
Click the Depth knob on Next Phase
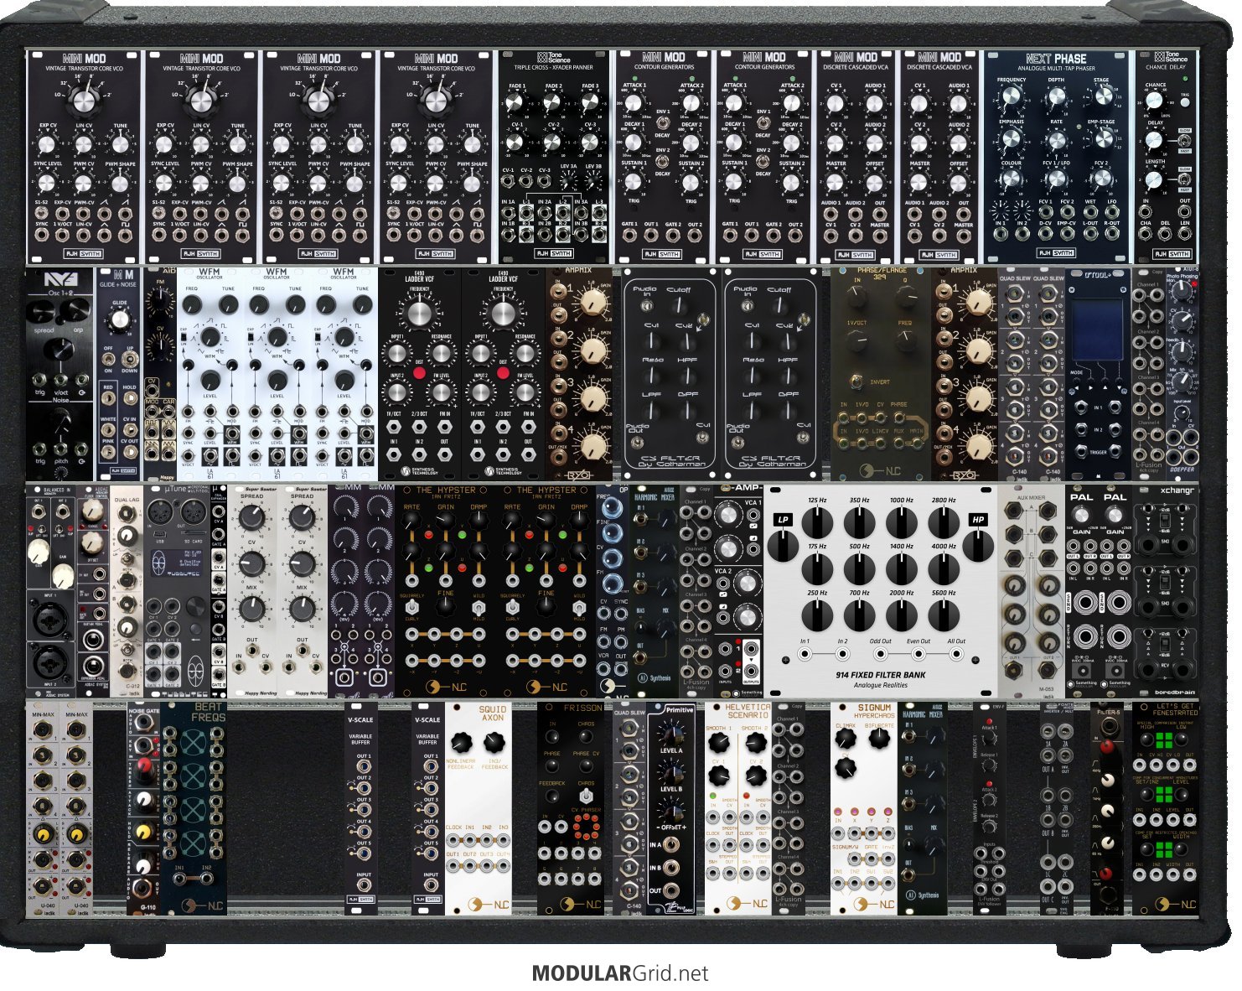tap(1057, 96)
